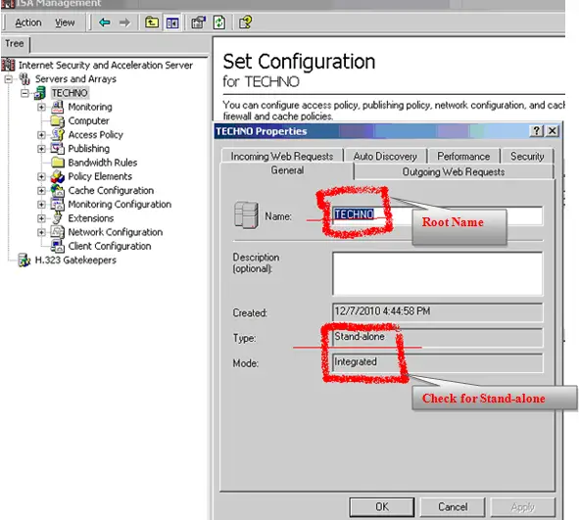579x520 pixels.
Task: Click the Access Policy icon
Action: pyautogui.click(x=58, y=134)
